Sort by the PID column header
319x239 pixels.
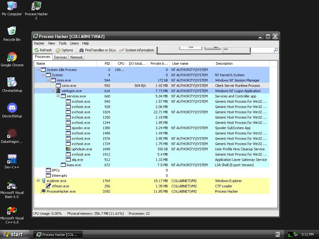(x=104, y=63)
